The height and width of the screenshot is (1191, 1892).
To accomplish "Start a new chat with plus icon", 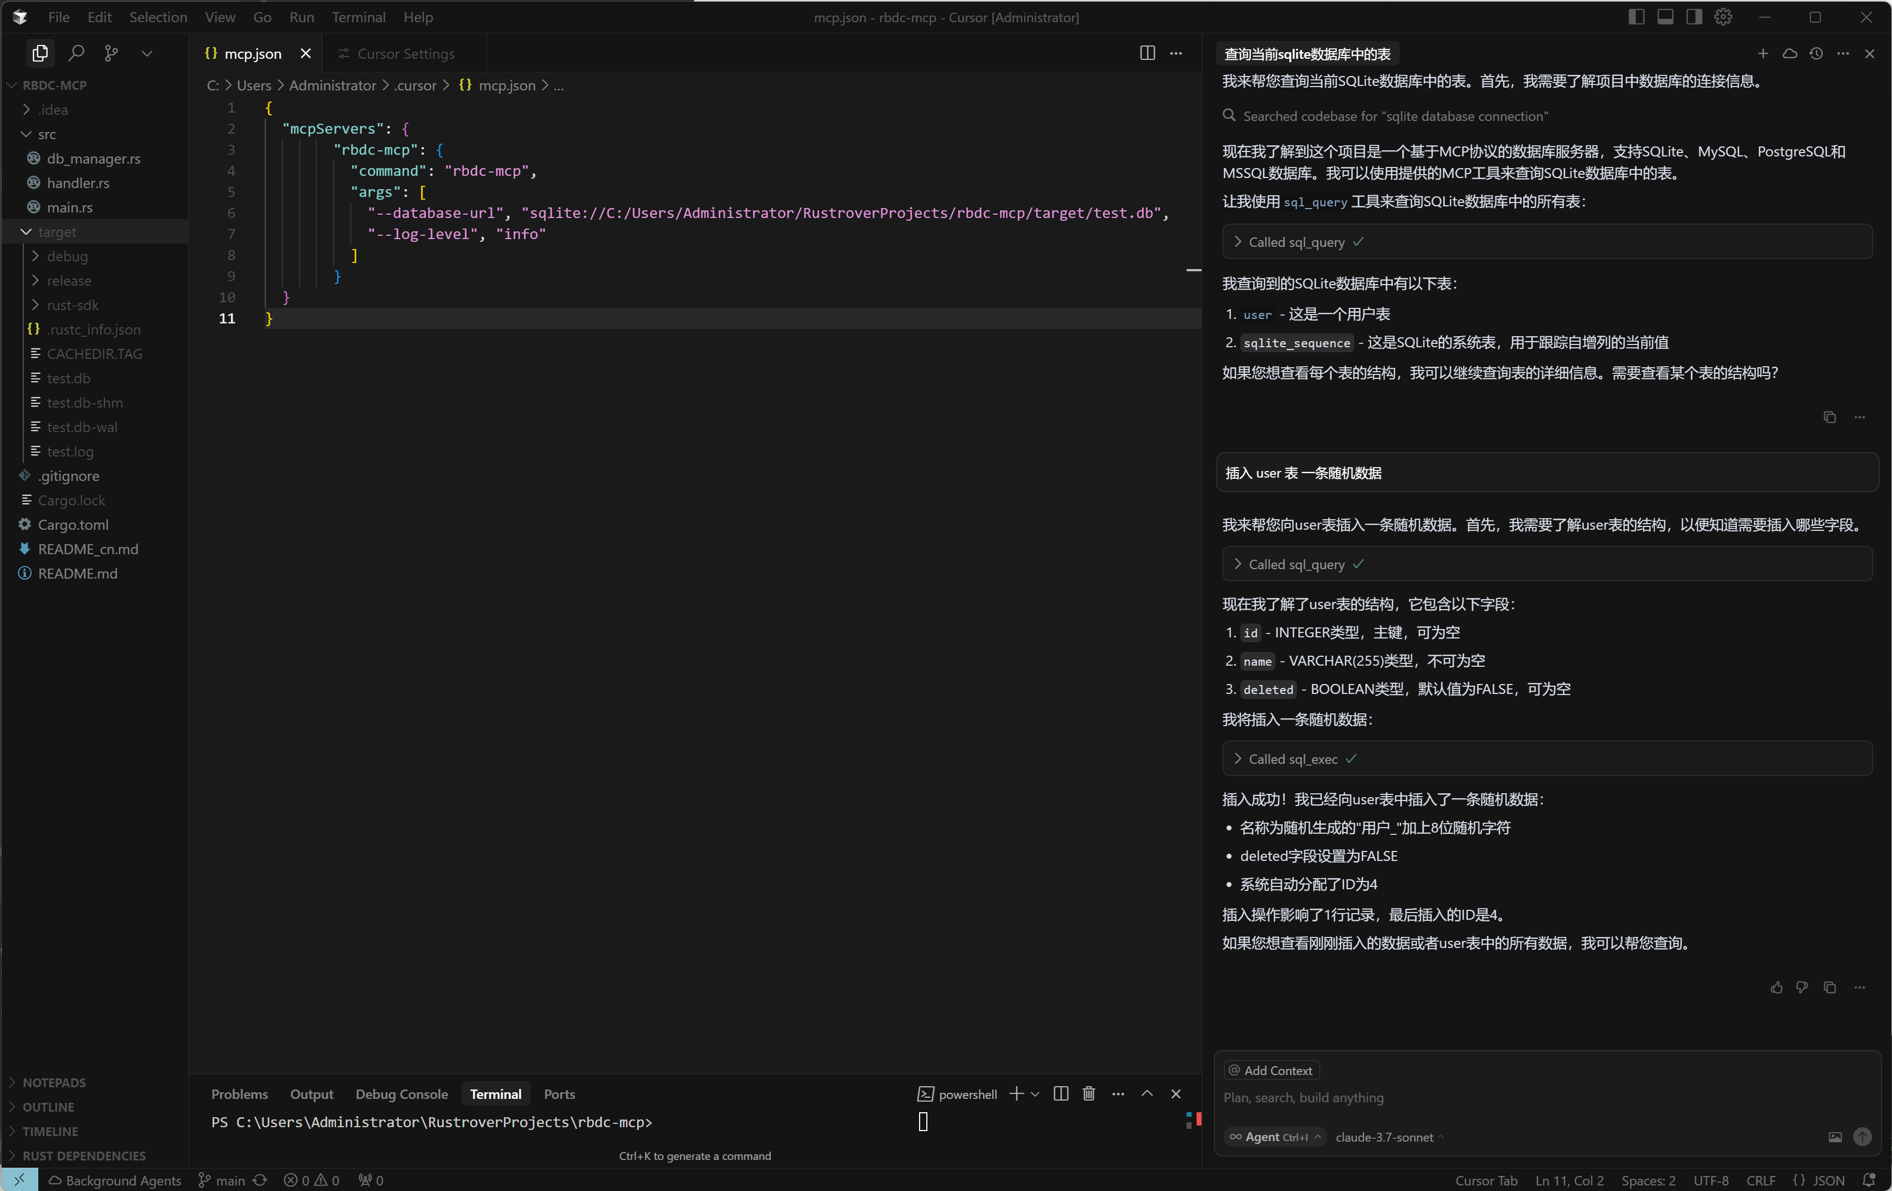I will 1762,53.
